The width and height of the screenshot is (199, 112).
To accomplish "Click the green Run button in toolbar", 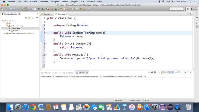I will point(43,9).
